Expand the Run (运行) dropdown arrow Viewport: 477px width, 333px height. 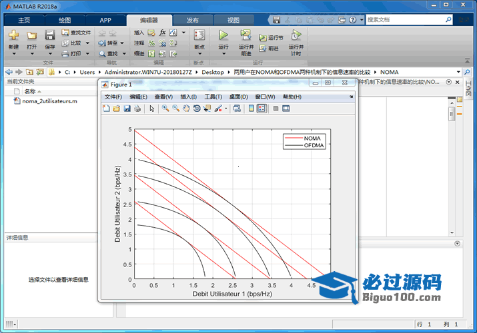tap(223, 54)
